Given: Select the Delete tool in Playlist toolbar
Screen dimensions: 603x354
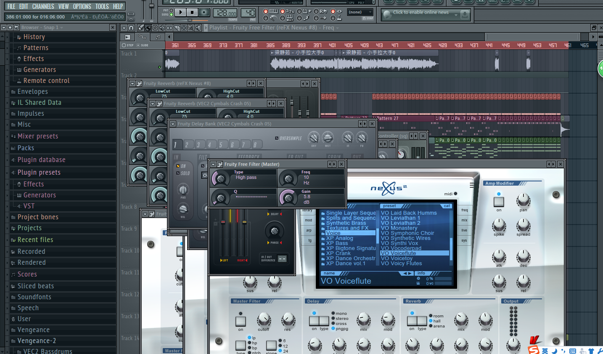Looking at the screenshot, I should [155, 28].
